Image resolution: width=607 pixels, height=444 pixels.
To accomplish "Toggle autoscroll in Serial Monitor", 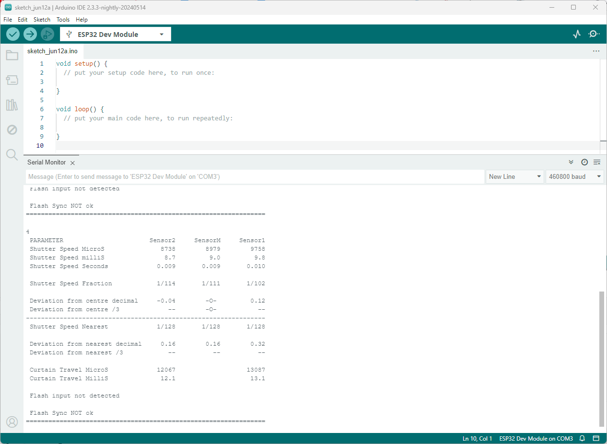I will click(x=571, y=162).
